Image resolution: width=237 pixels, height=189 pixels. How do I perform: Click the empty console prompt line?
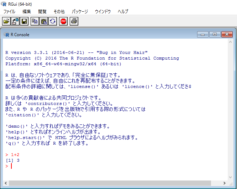(x=9, y=166)
